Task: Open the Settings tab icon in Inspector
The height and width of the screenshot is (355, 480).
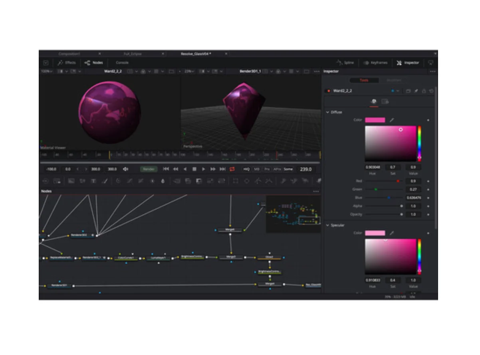Action: [385, 102]
